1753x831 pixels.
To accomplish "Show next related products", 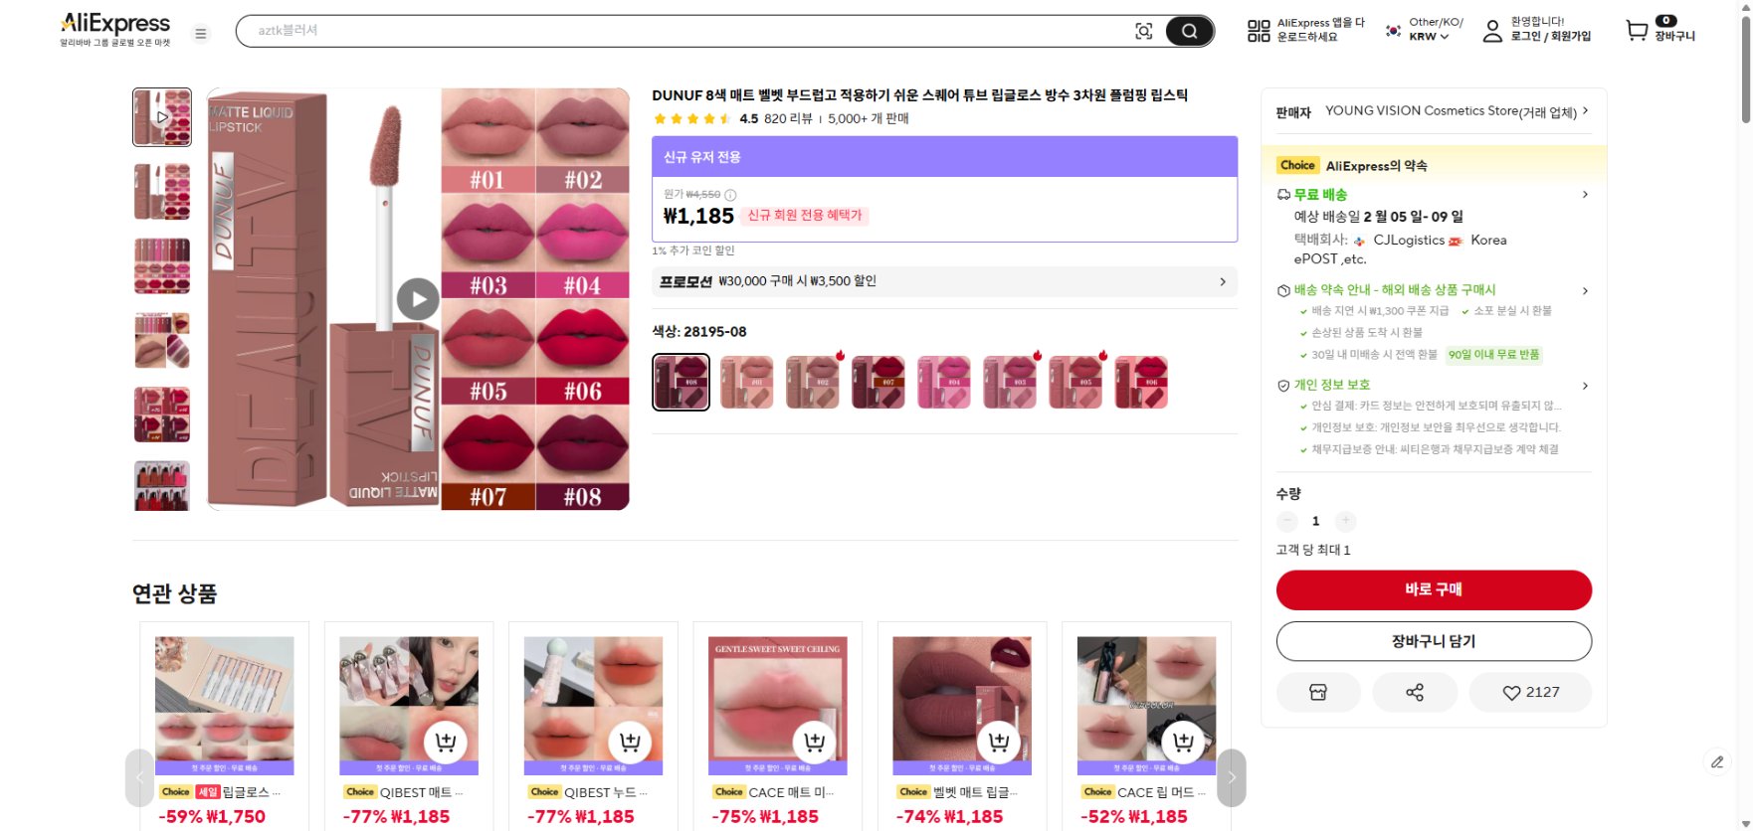I will (1232, 777).
